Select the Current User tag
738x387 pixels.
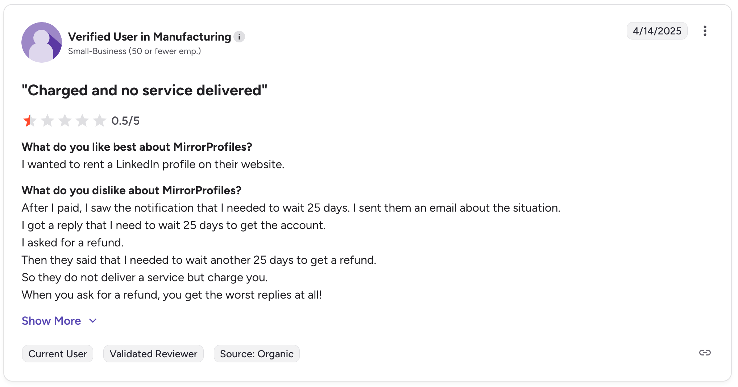[x=58, y=354]
